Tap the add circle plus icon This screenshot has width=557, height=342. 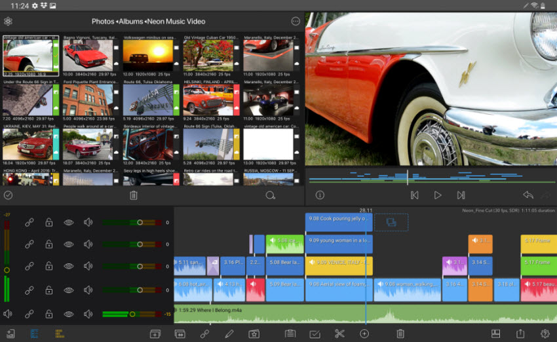tap(364, 333)
